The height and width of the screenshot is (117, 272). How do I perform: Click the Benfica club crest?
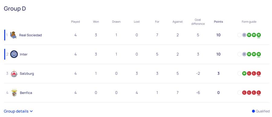pos(14,93)
